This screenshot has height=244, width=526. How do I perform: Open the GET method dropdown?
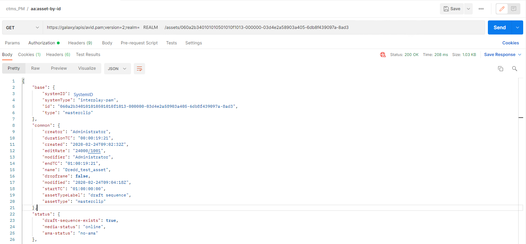(23, 27)
